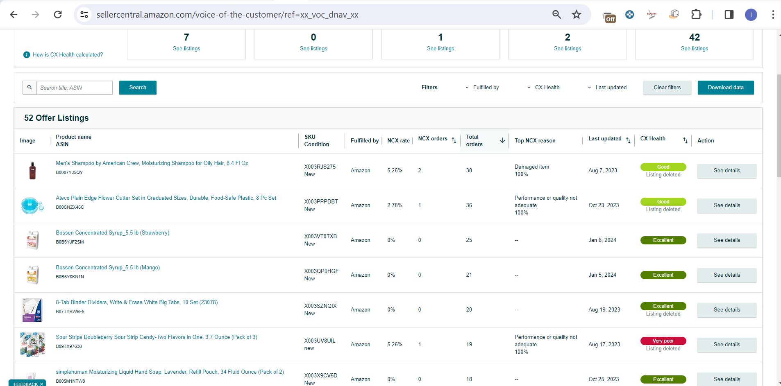Open the extensions puzzle menu
This screenshot has width=781, height=386.
click(696, 15)
